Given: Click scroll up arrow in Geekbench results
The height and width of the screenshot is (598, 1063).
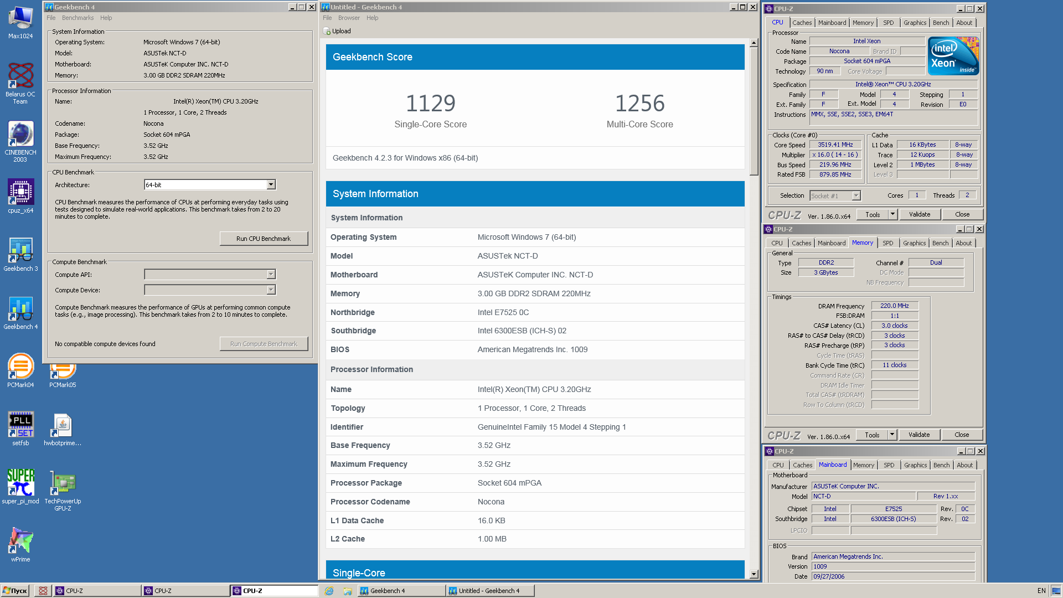Looking at the screenshot, I should [754, 43].
